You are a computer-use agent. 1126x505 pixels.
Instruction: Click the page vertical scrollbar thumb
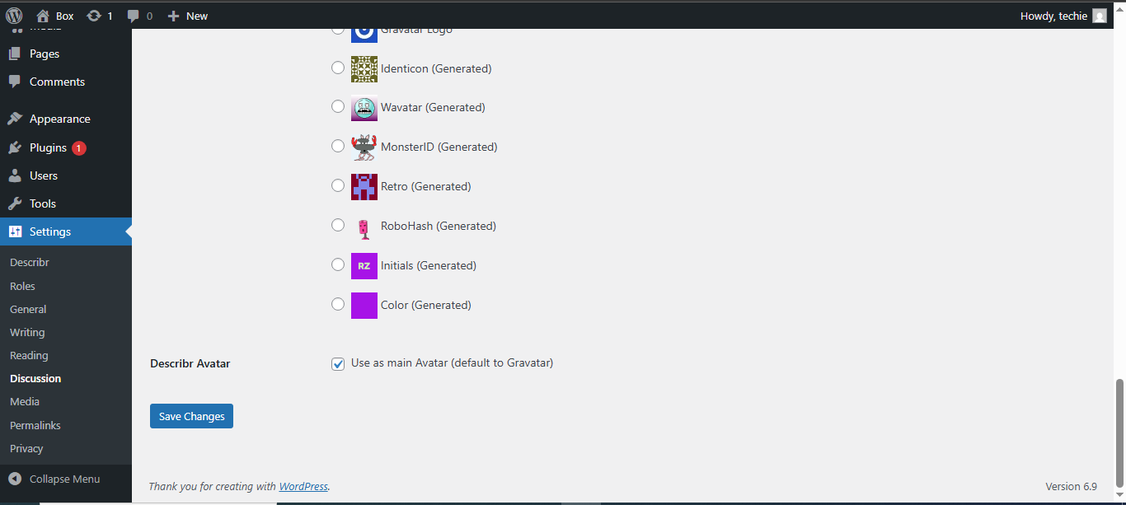point(1119,433)
